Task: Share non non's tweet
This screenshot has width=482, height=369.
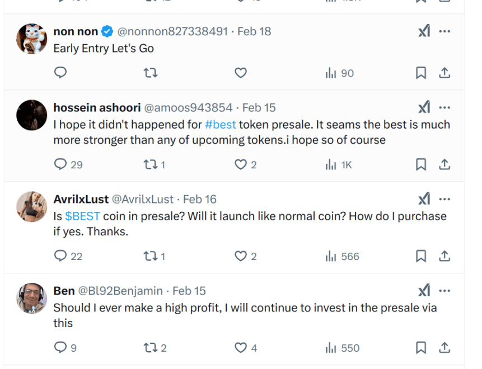Action: [444, 73]
